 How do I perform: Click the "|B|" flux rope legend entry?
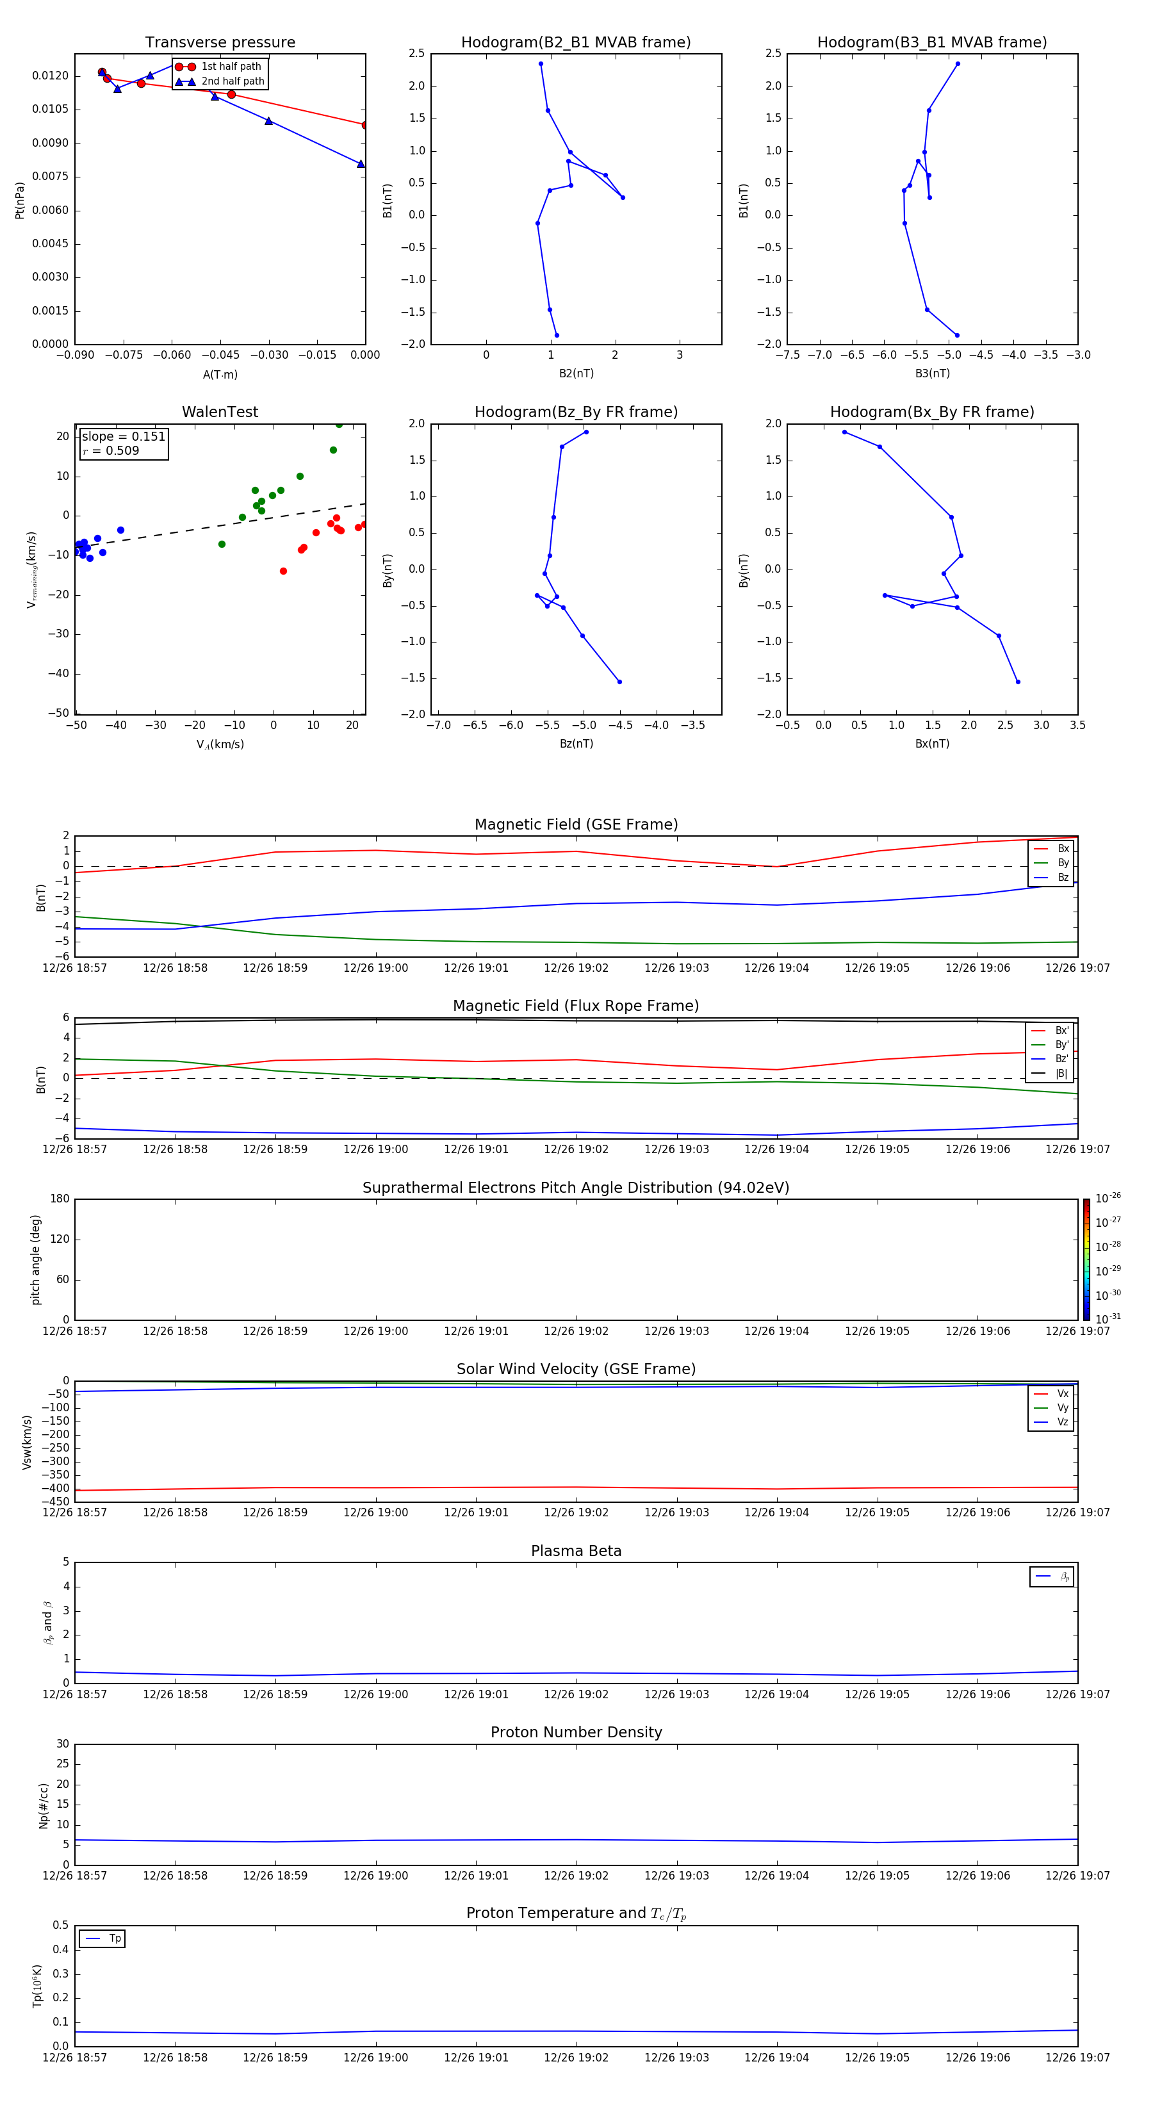pyautogui.click(x=1051, y=1074)
